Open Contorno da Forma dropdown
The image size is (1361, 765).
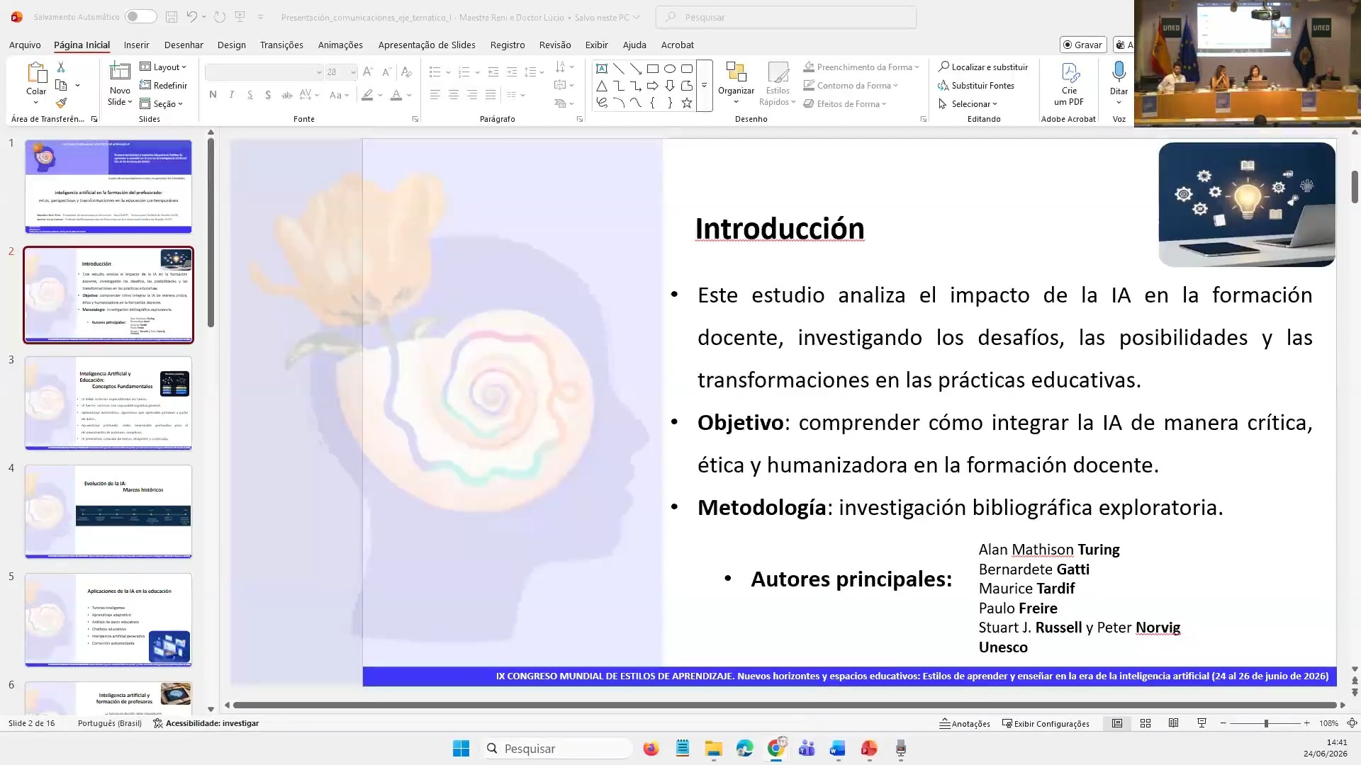pos(851,85)
